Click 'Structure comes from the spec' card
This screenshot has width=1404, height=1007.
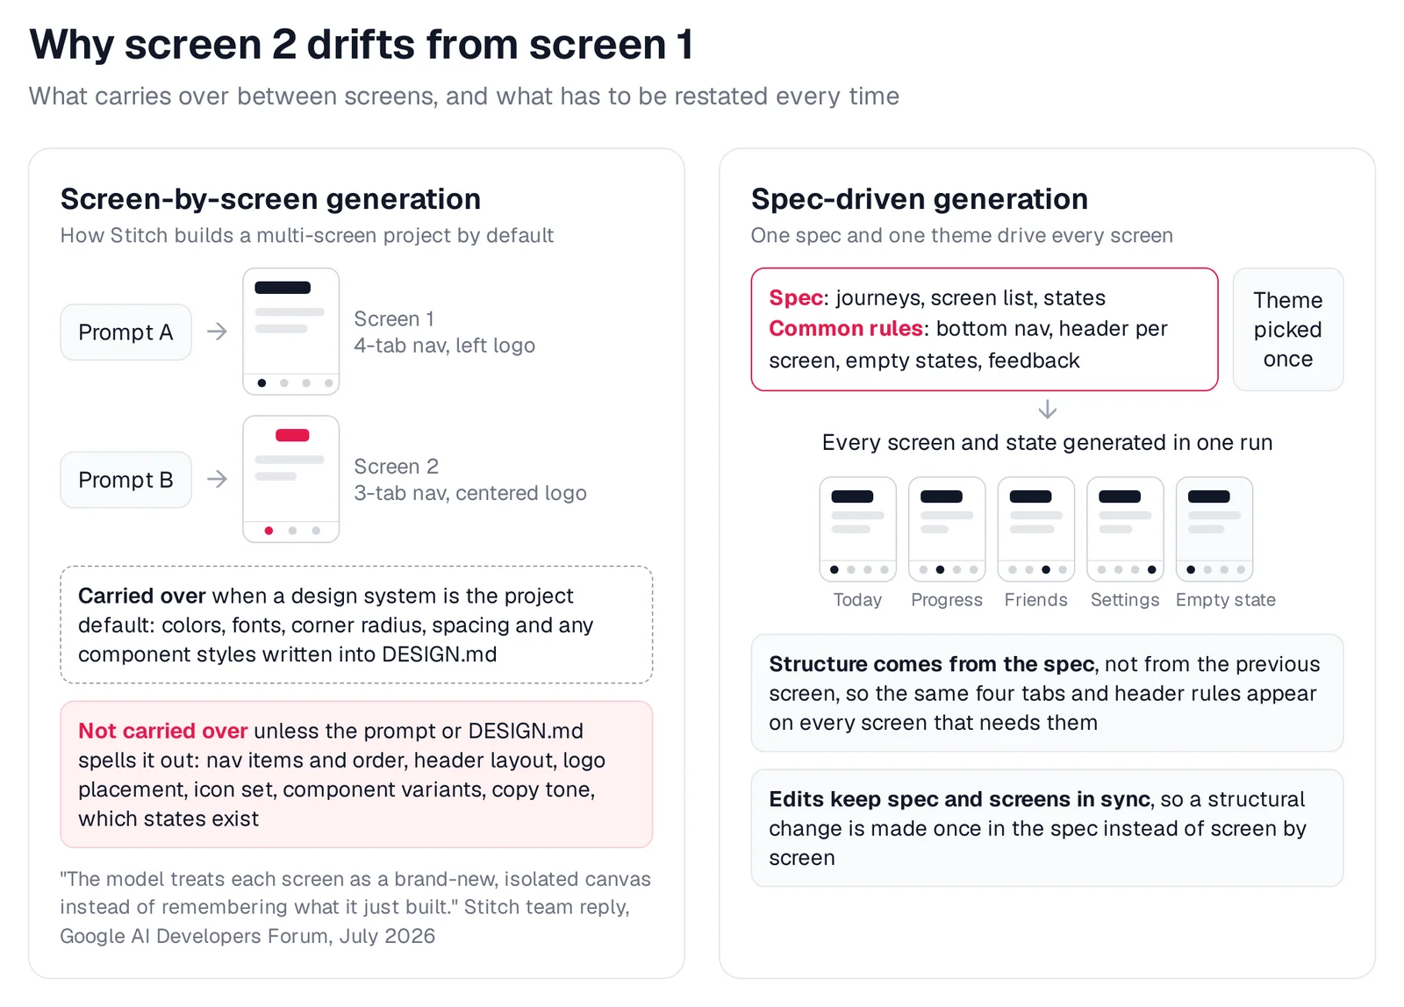(x=1047, y=693)
